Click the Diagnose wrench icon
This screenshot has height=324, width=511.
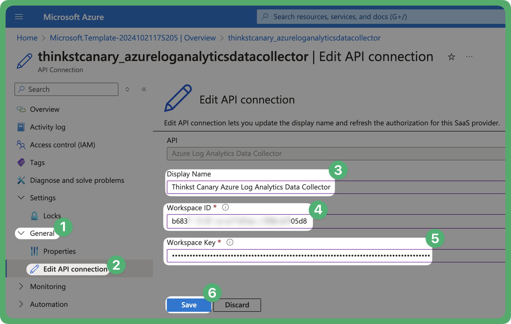21,180
